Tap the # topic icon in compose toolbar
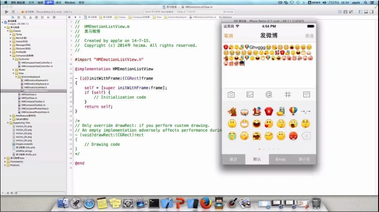 288,95
